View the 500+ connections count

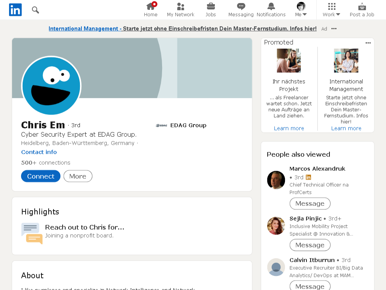pyautogui.click(x=46, y=163)
